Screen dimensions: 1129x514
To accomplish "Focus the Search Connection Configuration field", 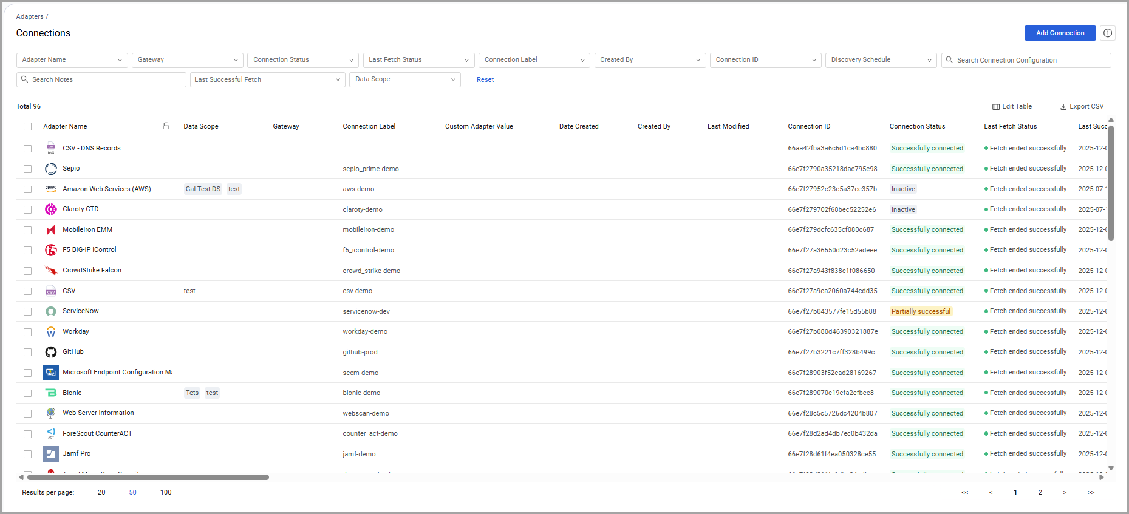I will coord(1026,60).
